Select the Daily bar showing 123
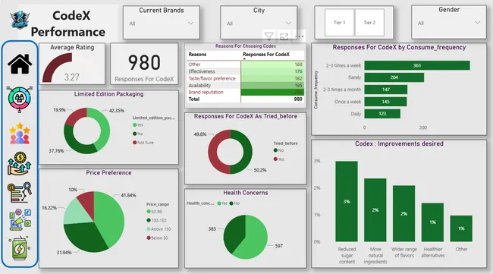The image size is (493, 274). 382,114
